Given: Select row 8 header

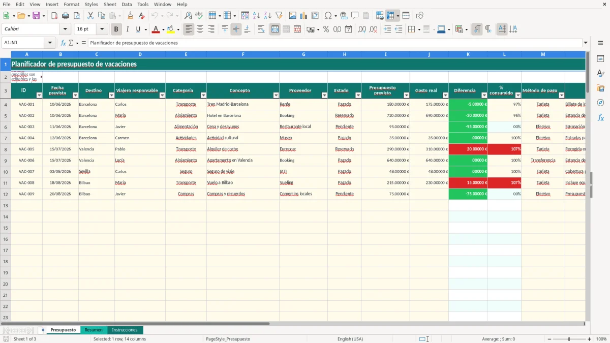Looking at the screenshot, I should point(6,149).
